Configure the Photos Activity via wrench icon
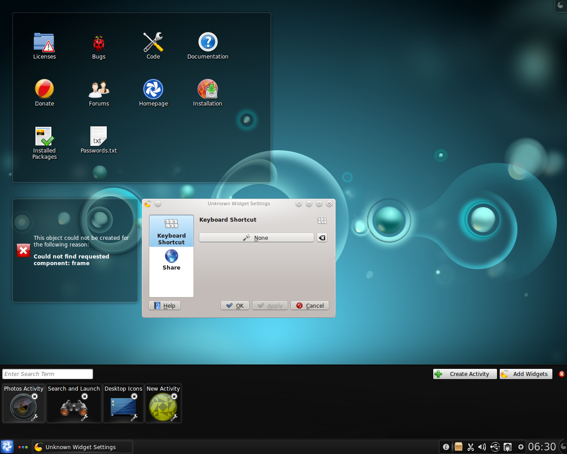 point(35,417)
